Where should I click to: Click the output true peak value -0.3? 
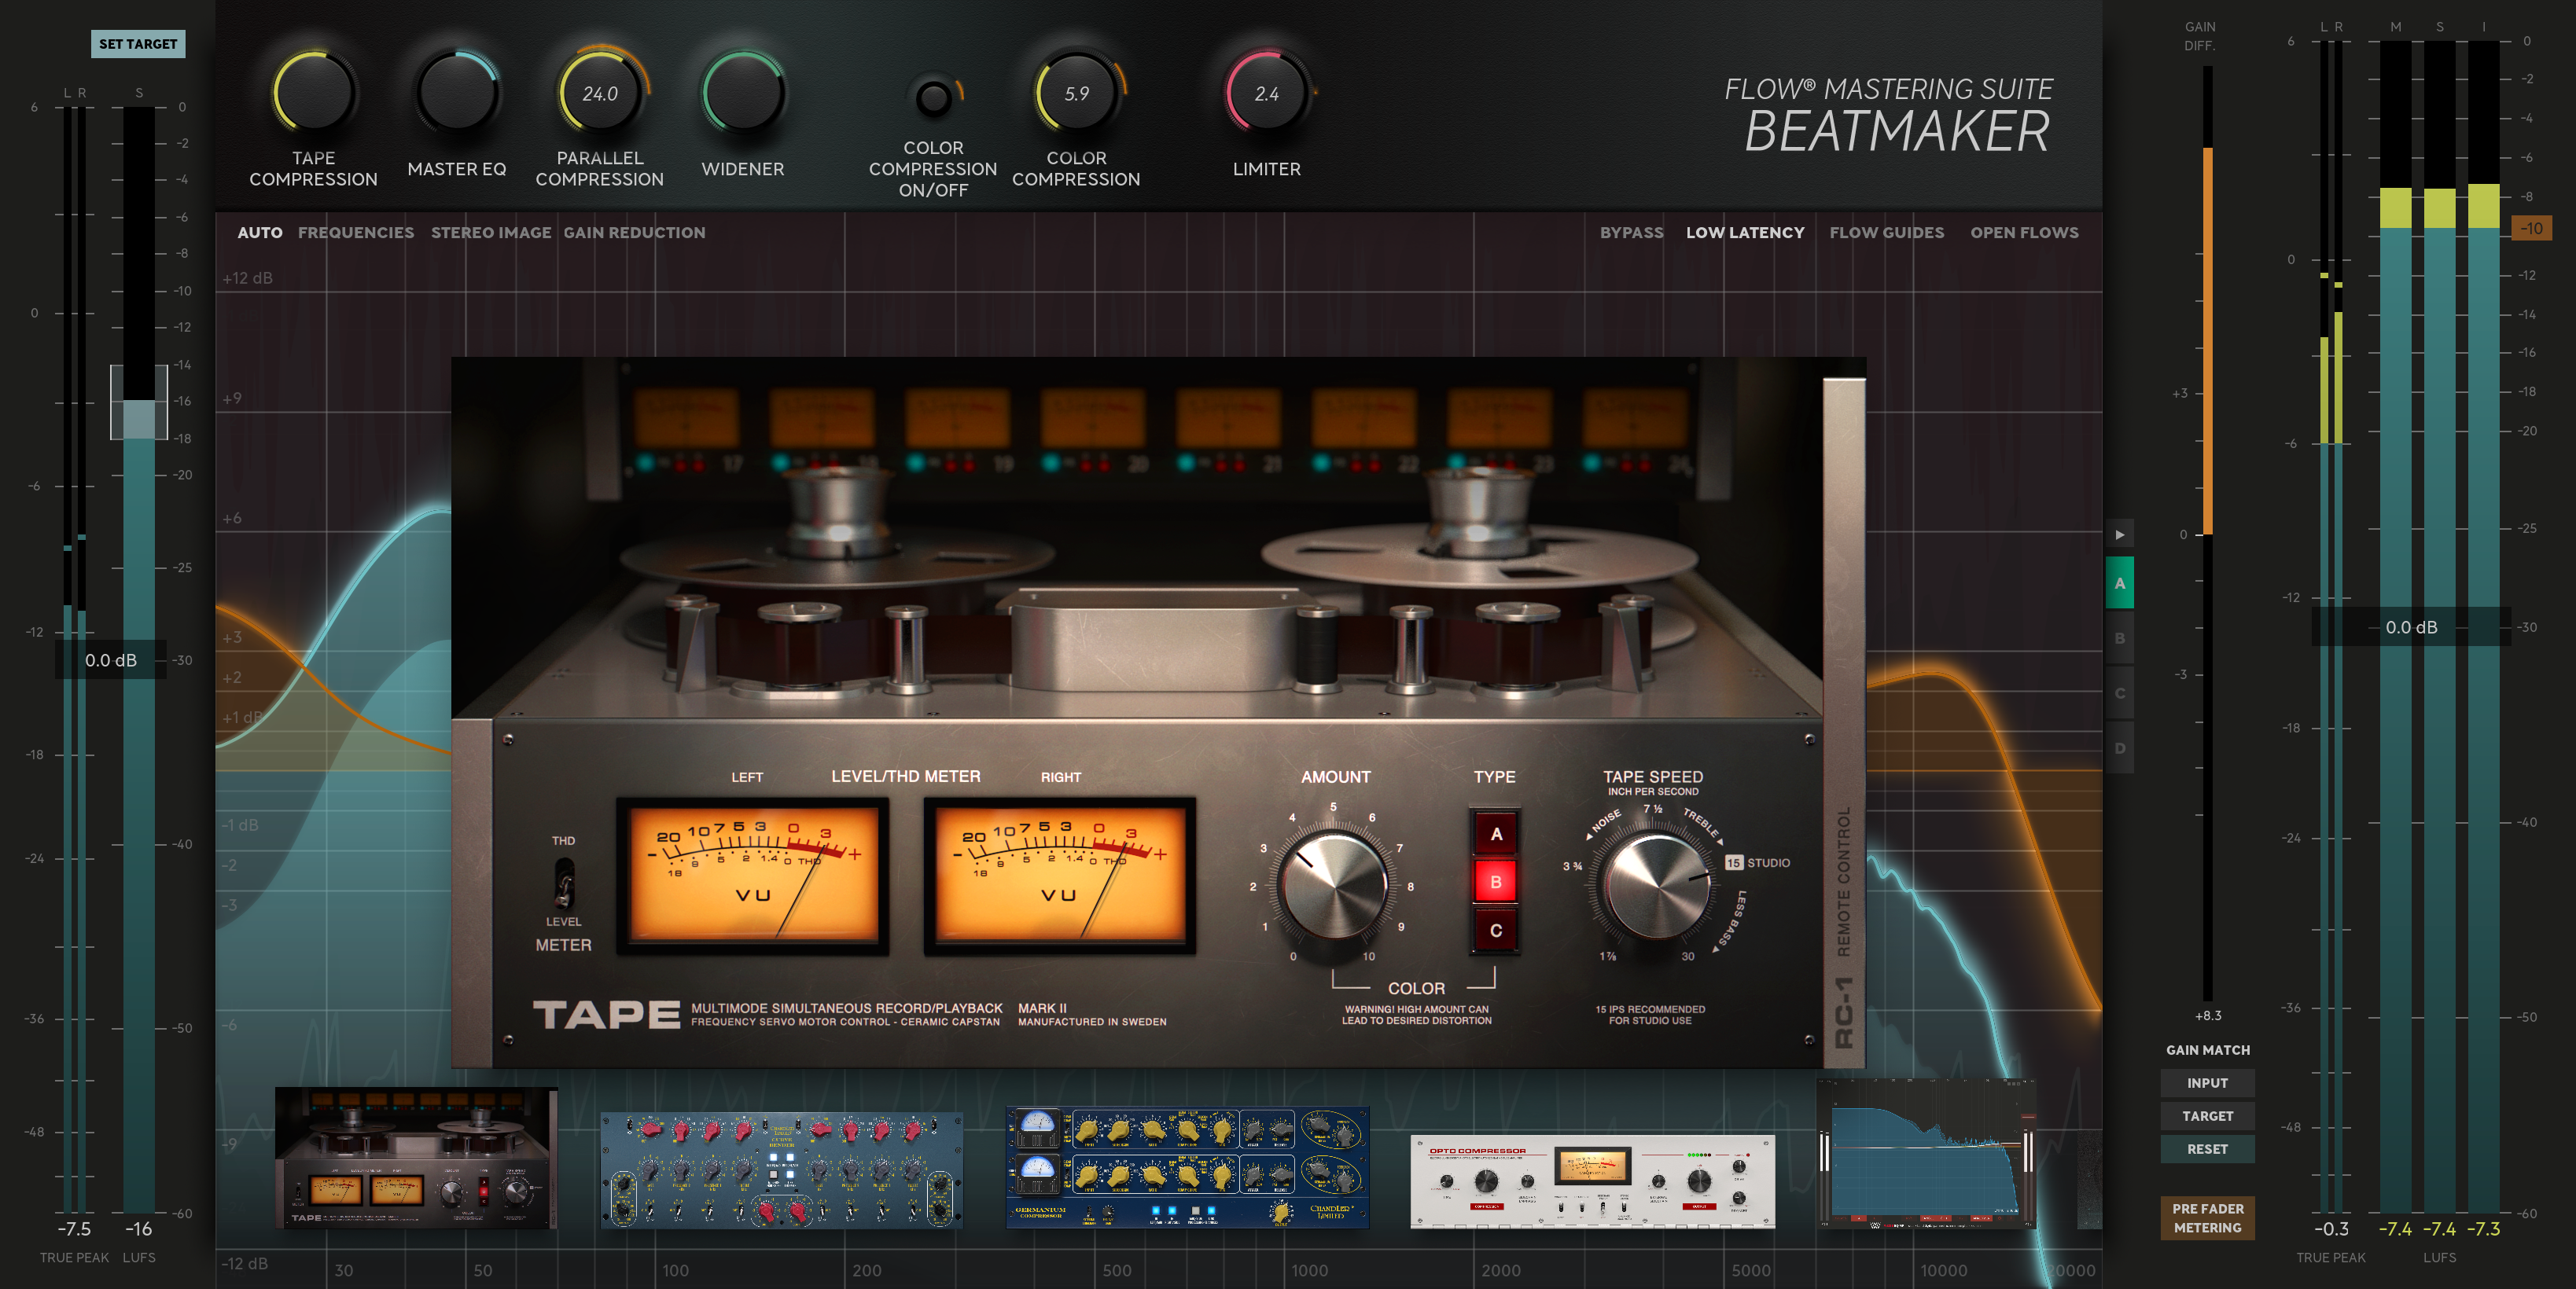click(2331, 1229)
